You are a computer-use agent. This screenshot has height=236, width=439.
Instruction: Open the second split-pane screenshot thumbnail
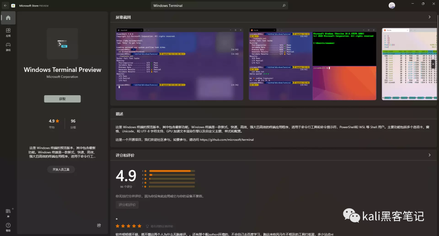point(313,64)
